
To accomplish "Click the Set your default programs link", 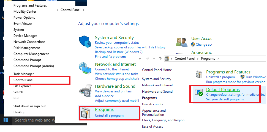I will click(x=225, y=99).
